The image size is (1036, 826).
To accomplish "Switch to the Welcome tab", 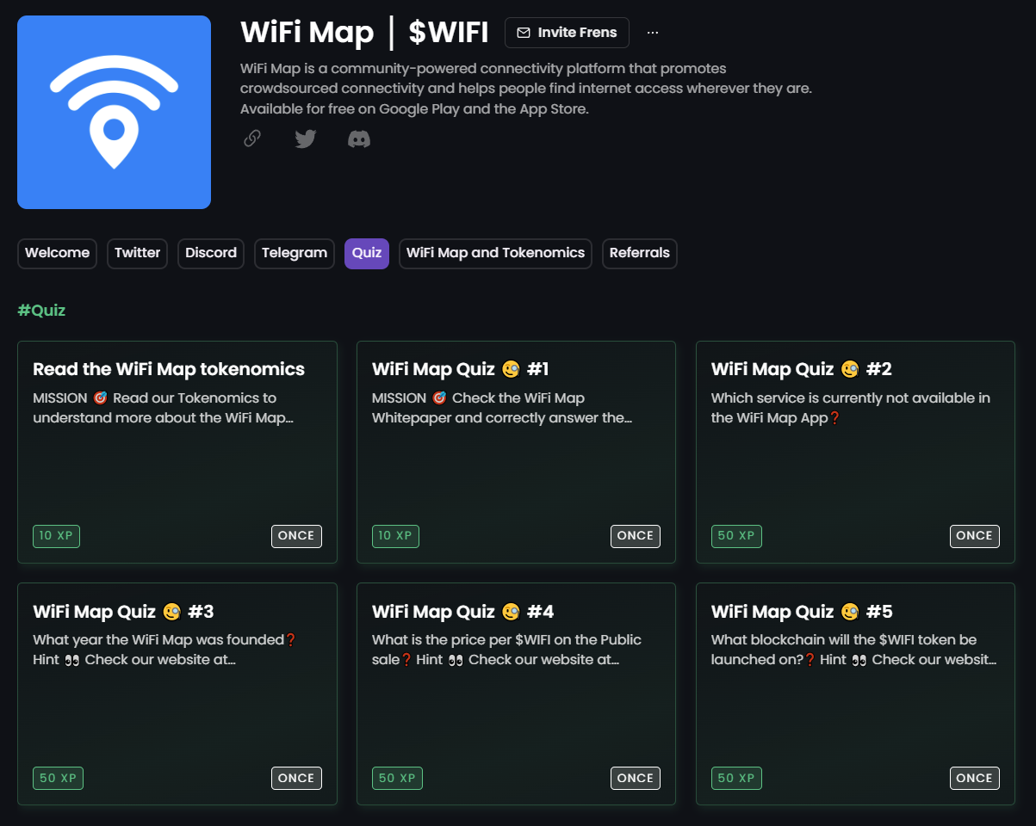I will [x=57, y=253].
